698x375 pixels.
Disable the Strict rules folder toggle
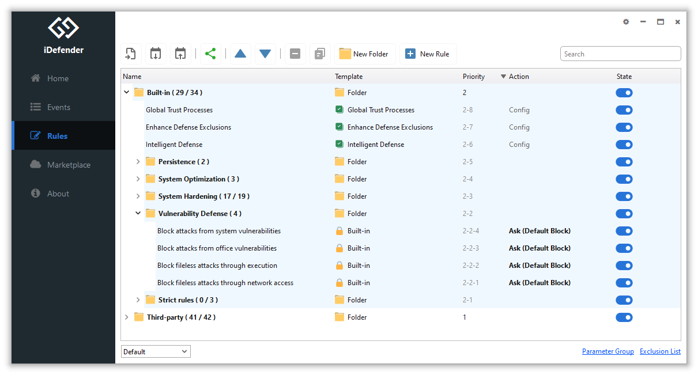tap(624, 300)
